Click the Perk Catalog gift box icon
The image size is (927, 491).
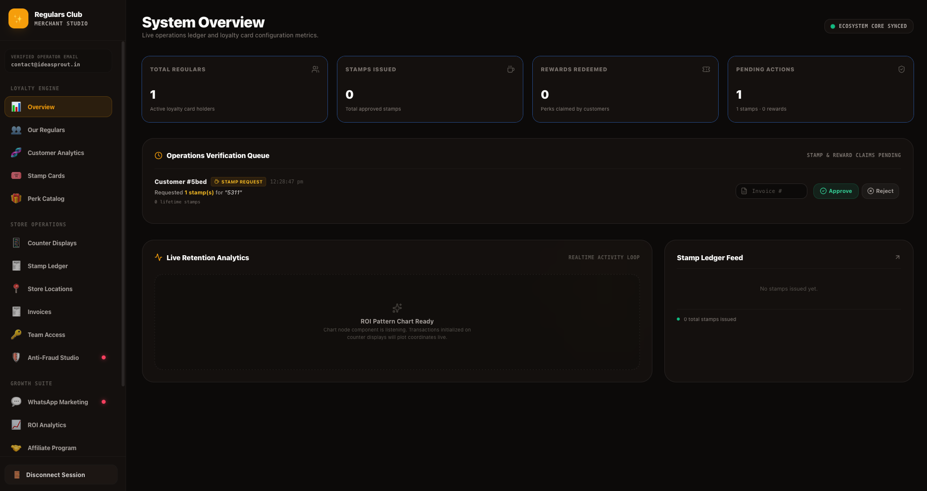coord(16,198)
